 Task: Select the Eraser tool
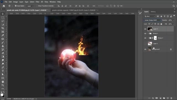[x=3, y=53]
